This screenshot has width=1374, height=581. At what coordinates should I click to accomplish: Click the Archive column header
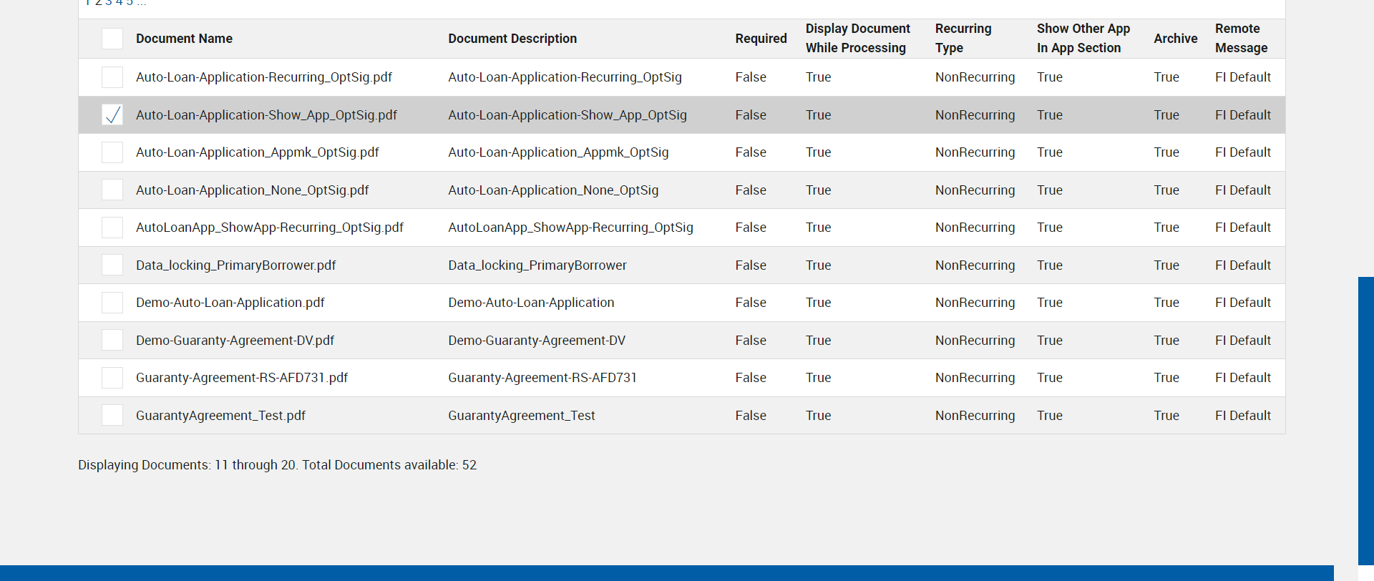[1175, 39]
